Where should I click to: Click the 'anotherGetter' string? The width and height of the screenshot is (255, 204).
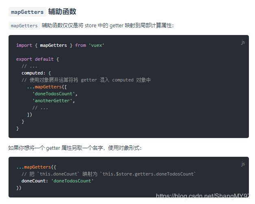click(52, 101)
